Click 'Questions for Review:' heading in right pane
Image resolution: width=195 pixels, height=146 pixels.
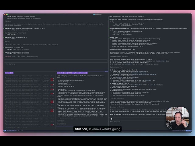pyautogui.click(x=117, y=107)
